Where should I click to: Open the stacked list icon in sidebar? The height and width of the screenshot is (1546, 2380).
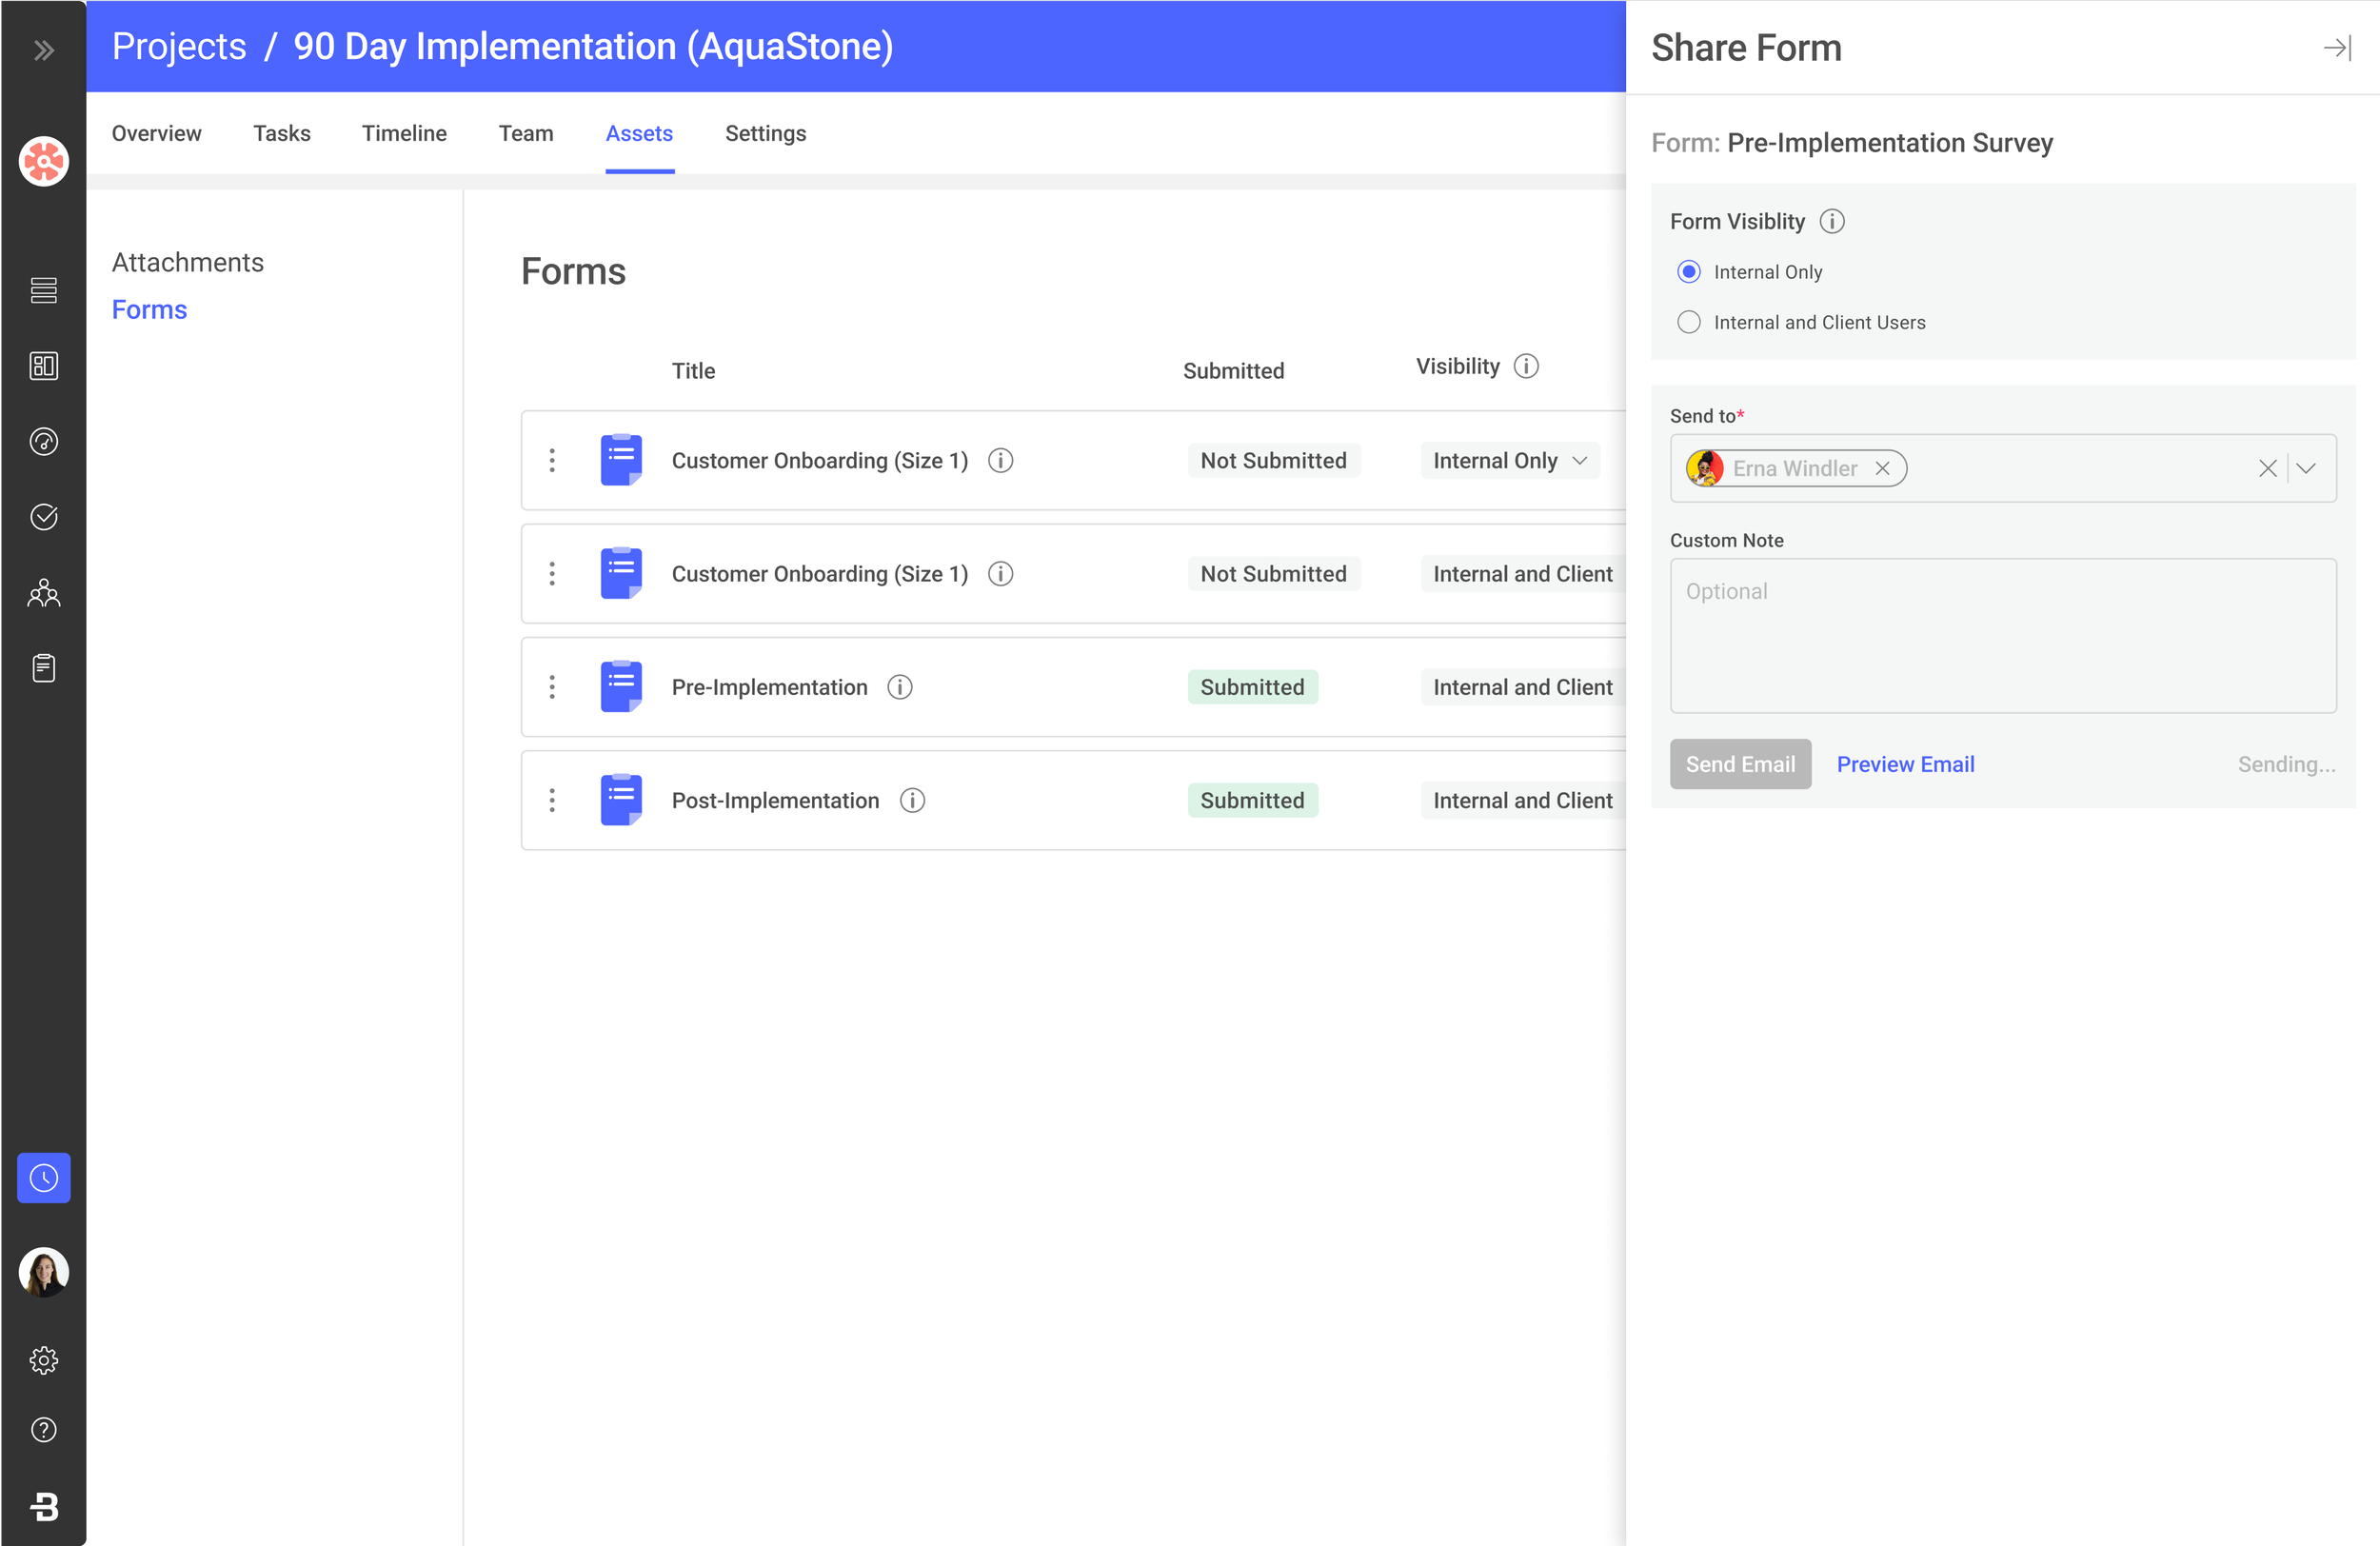[x=44, y=290]
